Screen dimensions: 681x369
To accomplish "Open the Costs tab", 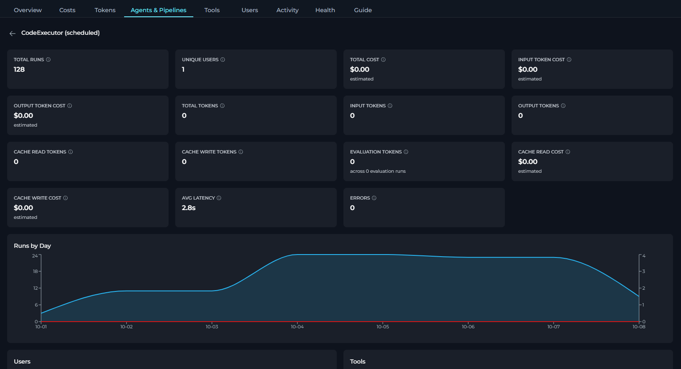I will 67,10.
